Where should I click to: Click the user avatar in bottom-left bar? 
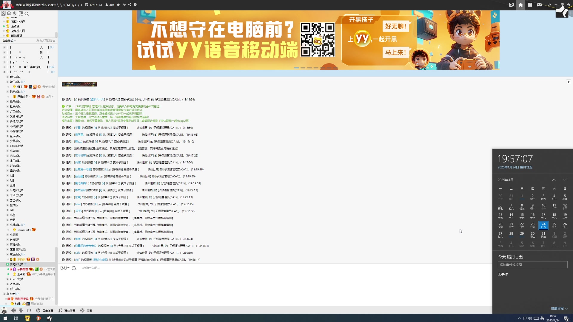point(4,310)
